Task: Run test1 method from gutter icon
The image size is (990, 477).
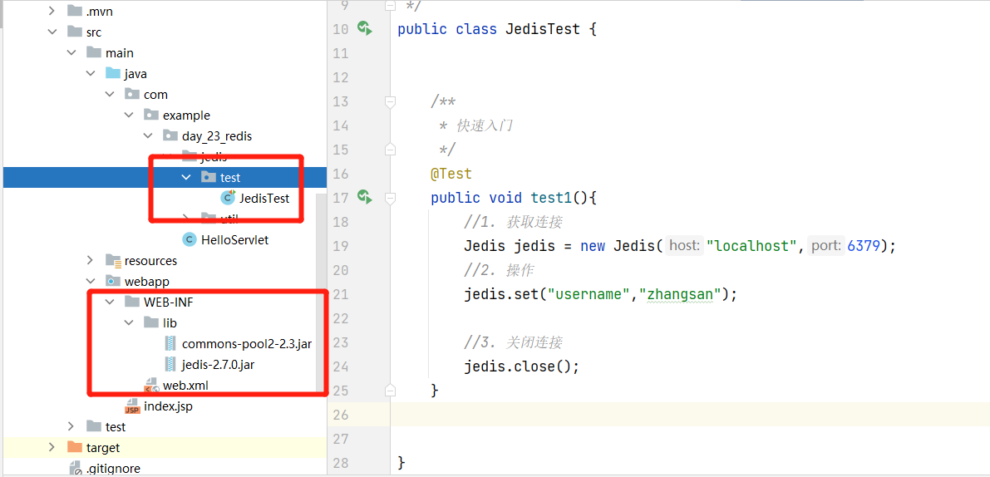Action: 365,197
